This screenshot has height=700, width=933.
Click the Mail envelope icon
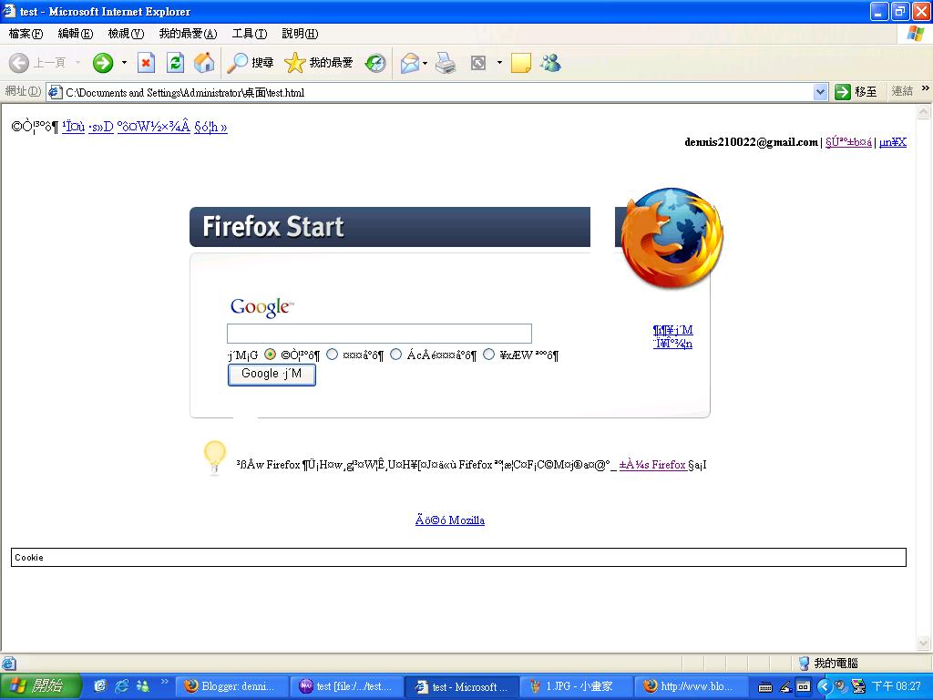pos(410,63)
